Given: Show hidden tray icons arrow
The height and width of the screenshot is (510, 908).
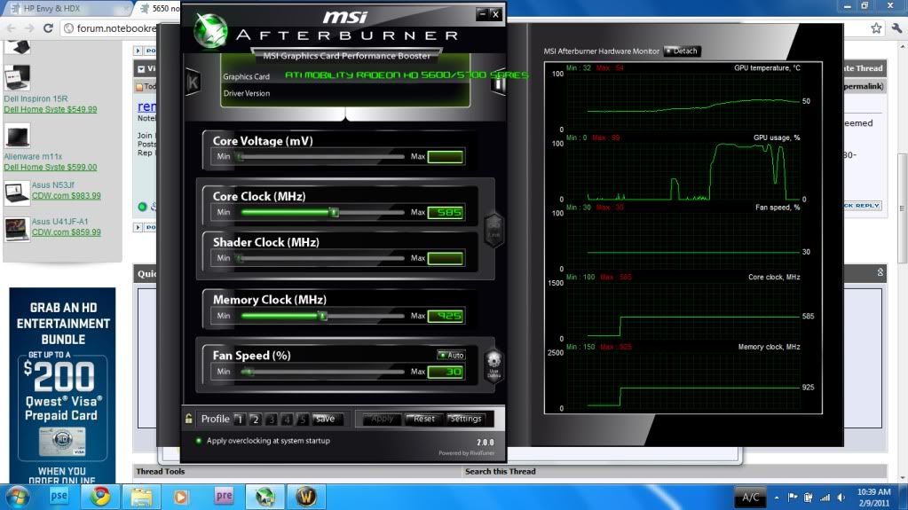Looking at the screenshot, I should coord(777,498).
